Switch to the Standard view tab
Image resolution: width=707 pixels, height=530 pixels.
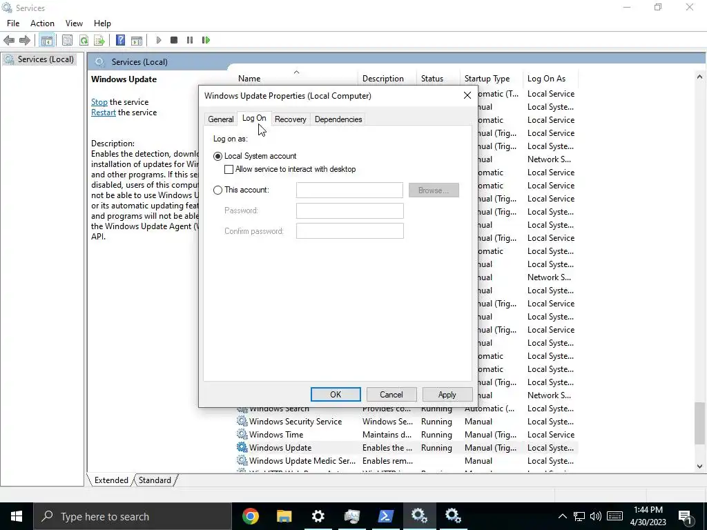click(x=155, y=480)
